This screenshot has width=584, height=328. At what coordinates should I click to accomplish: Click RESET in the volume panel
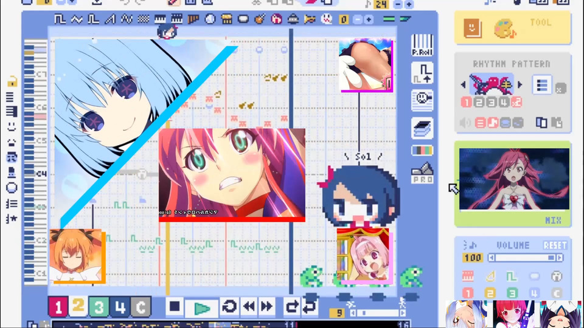555,245
